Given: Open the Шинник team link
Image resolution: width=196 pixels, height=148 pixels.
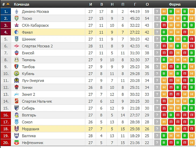Looking at the screenshot, I should tap(29, 39).
